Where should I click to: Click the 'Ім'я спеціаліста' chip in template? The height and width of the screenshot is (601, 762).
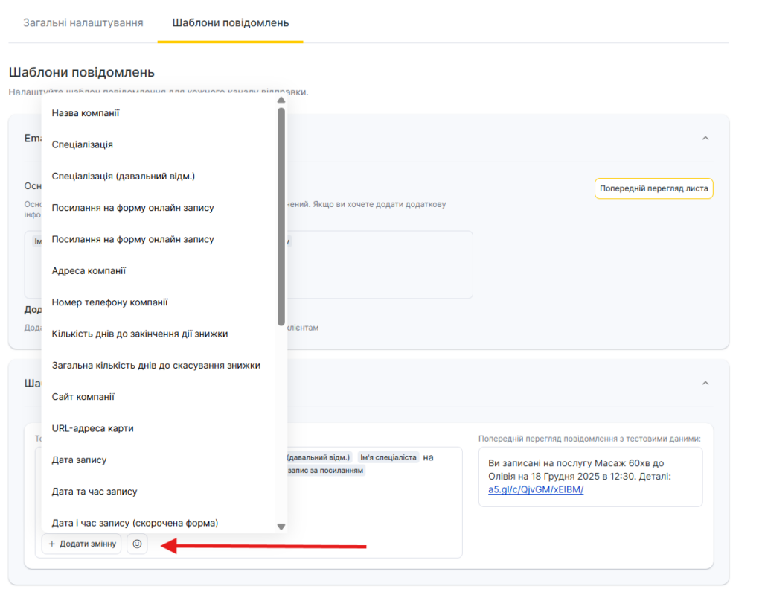387,457
